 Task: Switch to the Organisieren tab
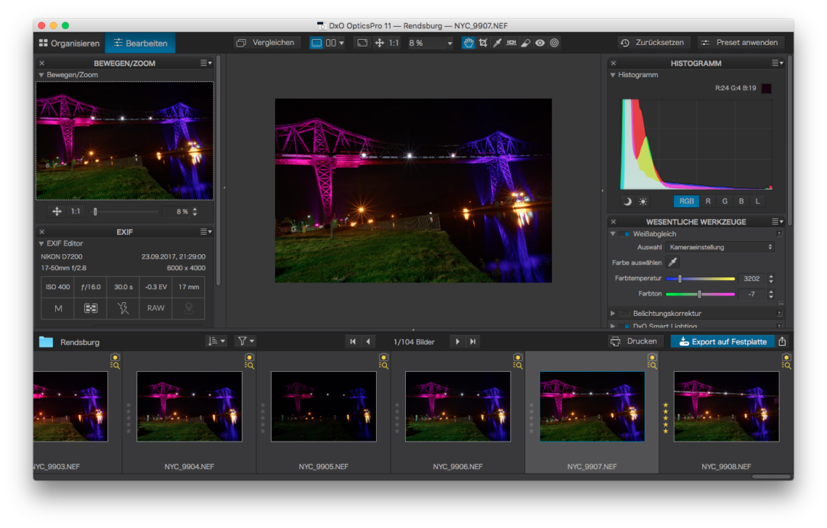(x=69, y=44)
